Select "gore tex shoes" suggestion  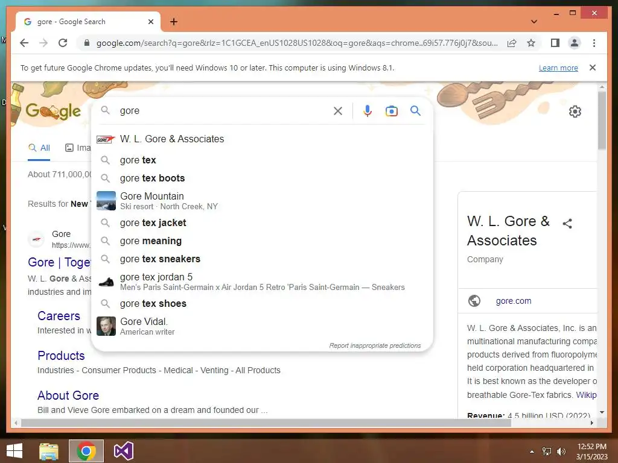(262, 304)
